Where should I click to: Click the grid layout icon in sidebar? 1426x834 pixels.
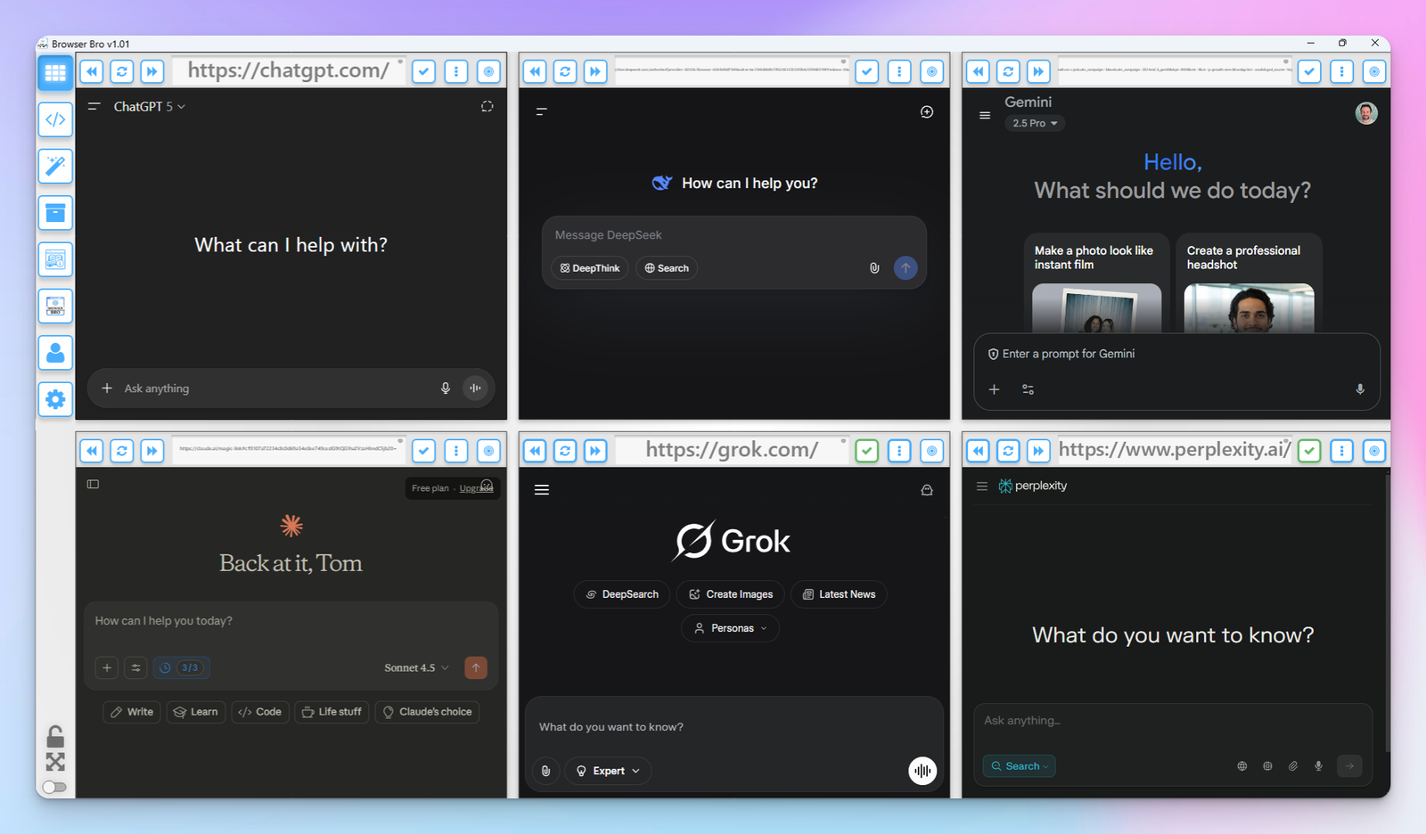pyautogui.click(x=55, y=73)
